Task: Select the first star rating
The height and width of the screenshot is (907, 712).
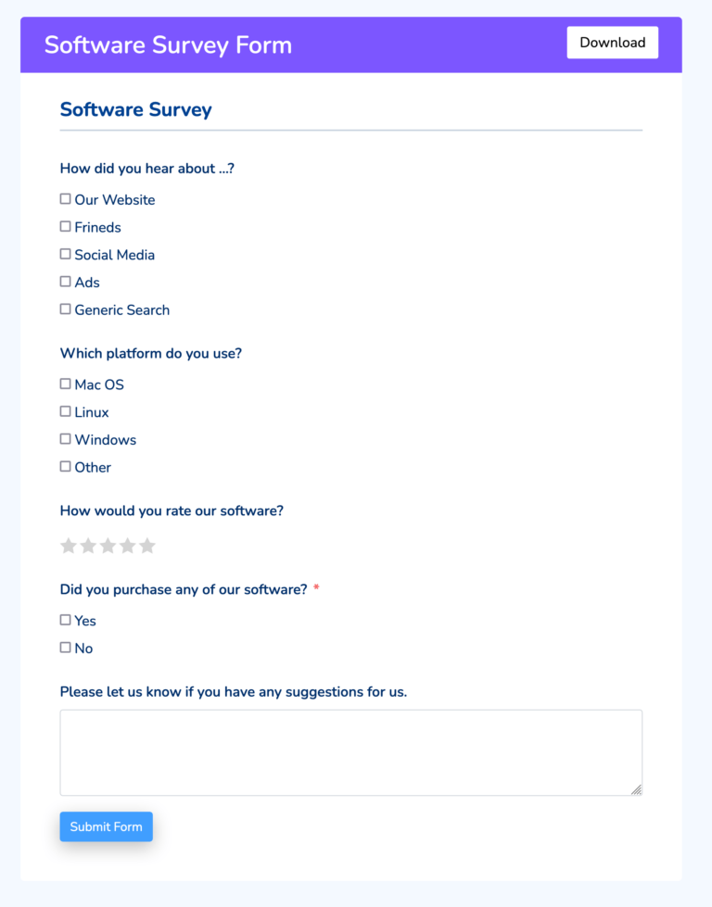Action: [x=69, y=546]
